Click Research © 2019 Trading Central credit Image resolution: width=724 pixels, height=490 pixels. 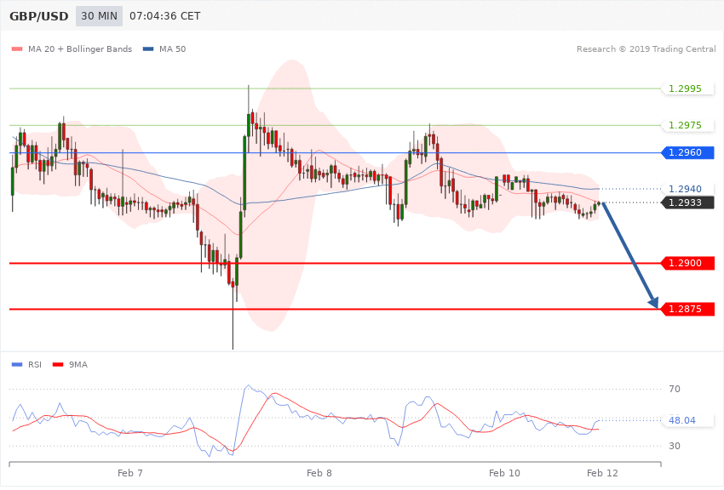coord(646,48)
